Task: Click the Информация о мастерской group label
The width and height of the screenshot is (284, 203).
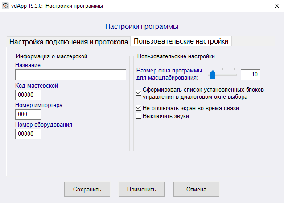Action: [x=51, y=56]
